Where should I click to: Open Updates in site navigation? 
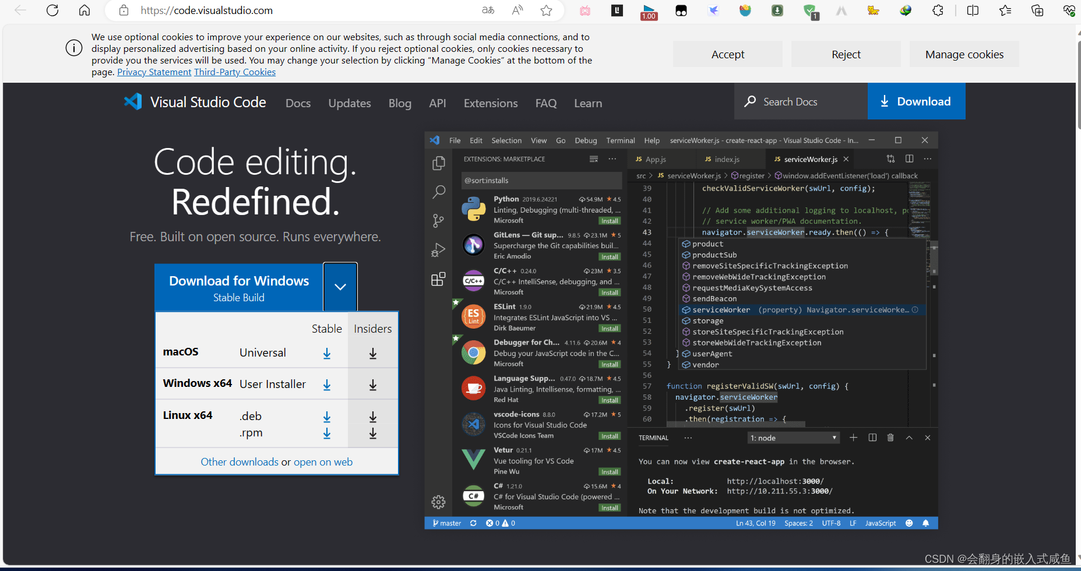(x=350, y=103)
